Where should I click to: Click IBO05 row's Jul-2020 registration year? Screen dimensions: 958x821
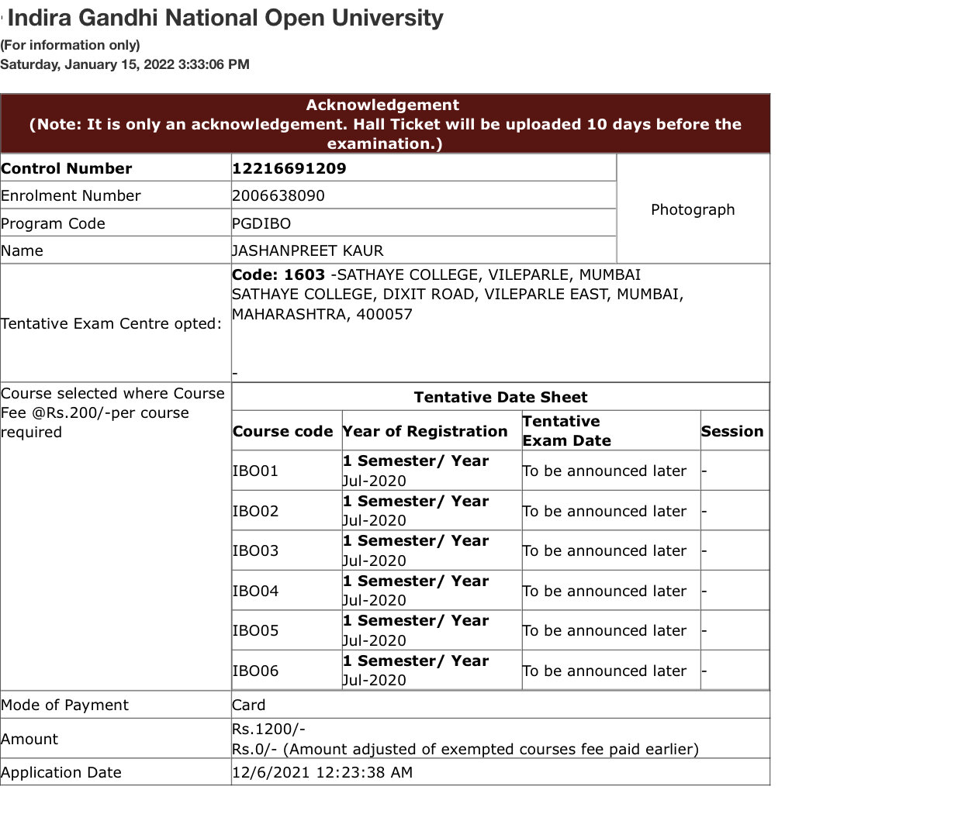(375, 640)
